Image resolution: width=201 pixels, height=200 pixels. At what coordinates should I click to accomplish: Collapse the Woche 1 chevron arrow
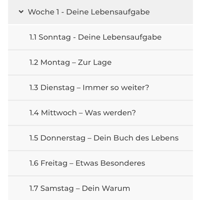point(21,12)
